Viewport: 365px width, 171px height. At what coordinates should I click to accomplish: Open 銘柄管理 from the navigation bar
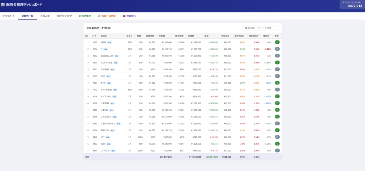[85, 16]
